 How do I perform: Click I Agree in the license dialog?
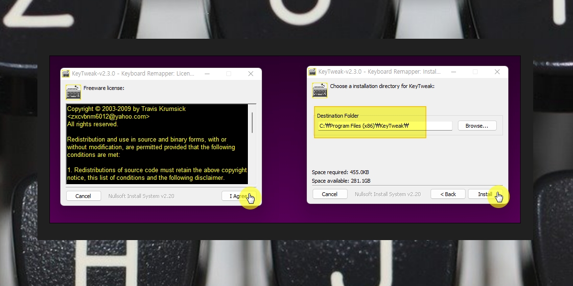tap(239, 196)
